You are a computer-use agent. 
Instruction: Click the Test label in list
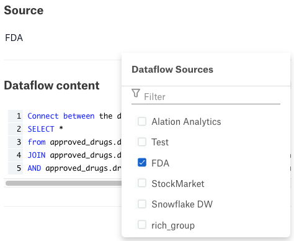point(160,142)
